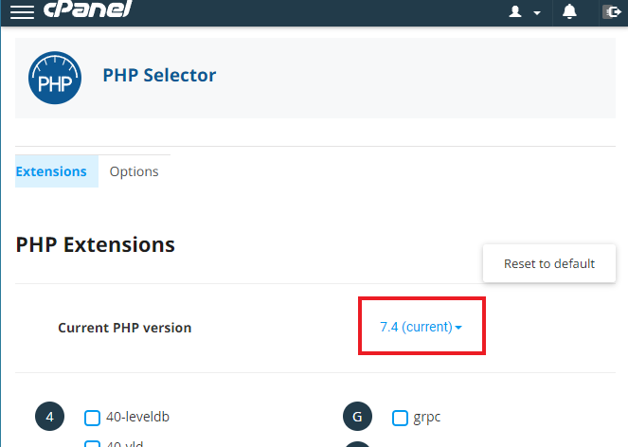View notifications via the bell icon
The width and height of the screenshot is (628, 447).
[x=569, y=11]
